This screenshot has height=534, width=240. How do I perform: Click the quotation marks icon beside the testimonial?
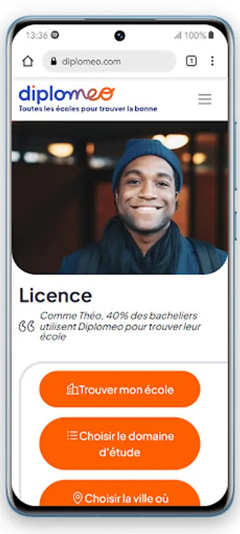coord(27,326)
